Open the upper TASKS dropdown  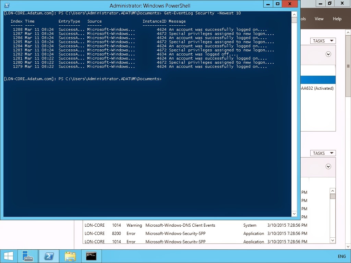click(x=322, y=40)
